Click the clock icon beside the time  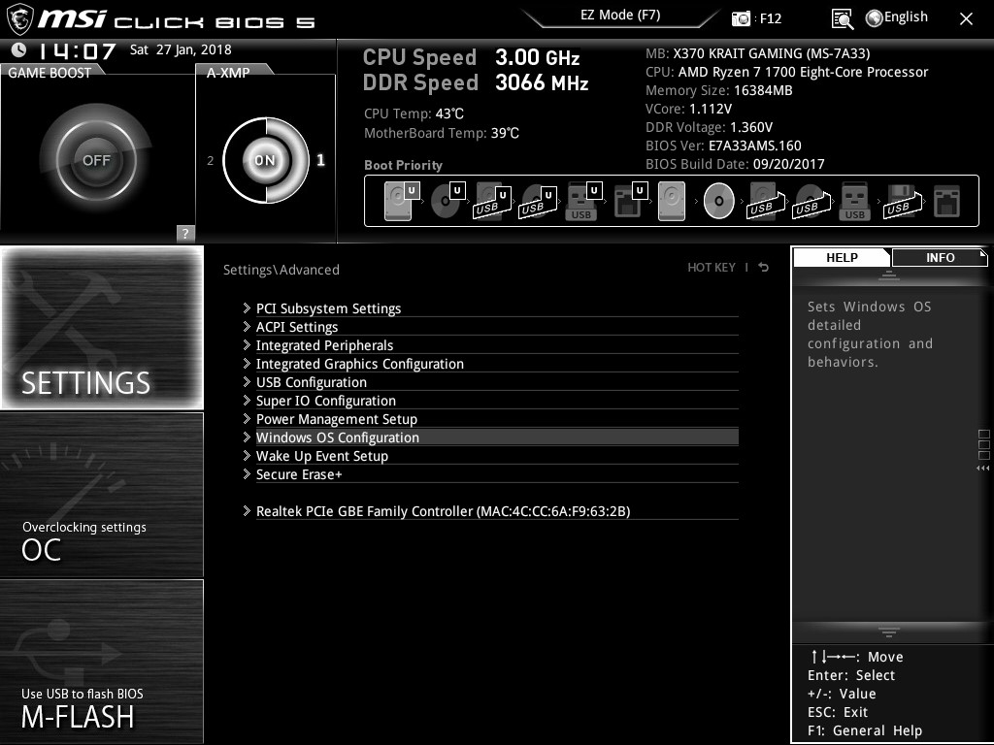pyautogui.click(x=19, y=50)
